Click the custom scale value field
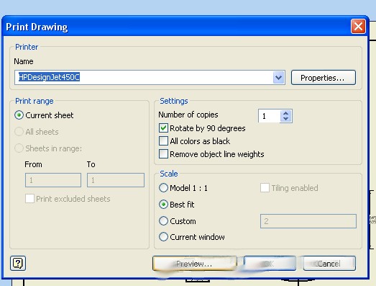 click(308, 221)
